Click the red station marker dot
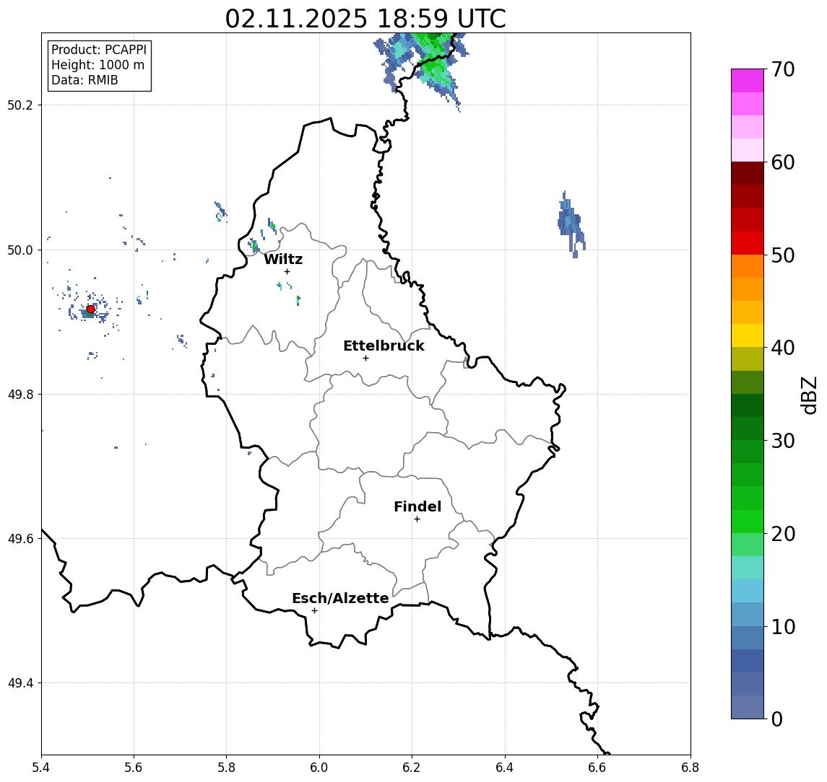This screenshot has width=827, height=782. 91,309
